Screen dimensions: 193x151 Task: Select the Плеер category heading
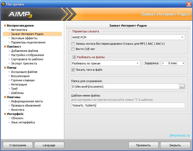12,68
